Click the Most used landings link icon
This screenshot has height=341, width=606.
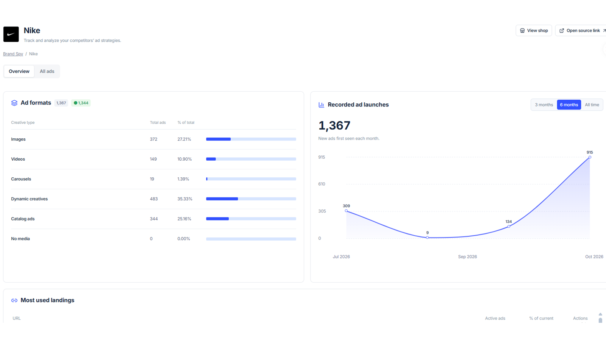14,300
